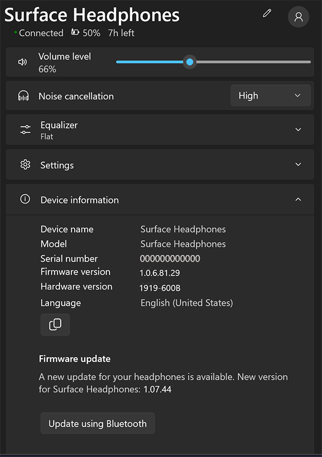
Task: Expand the Settings section
Action: tap(298, 165)
